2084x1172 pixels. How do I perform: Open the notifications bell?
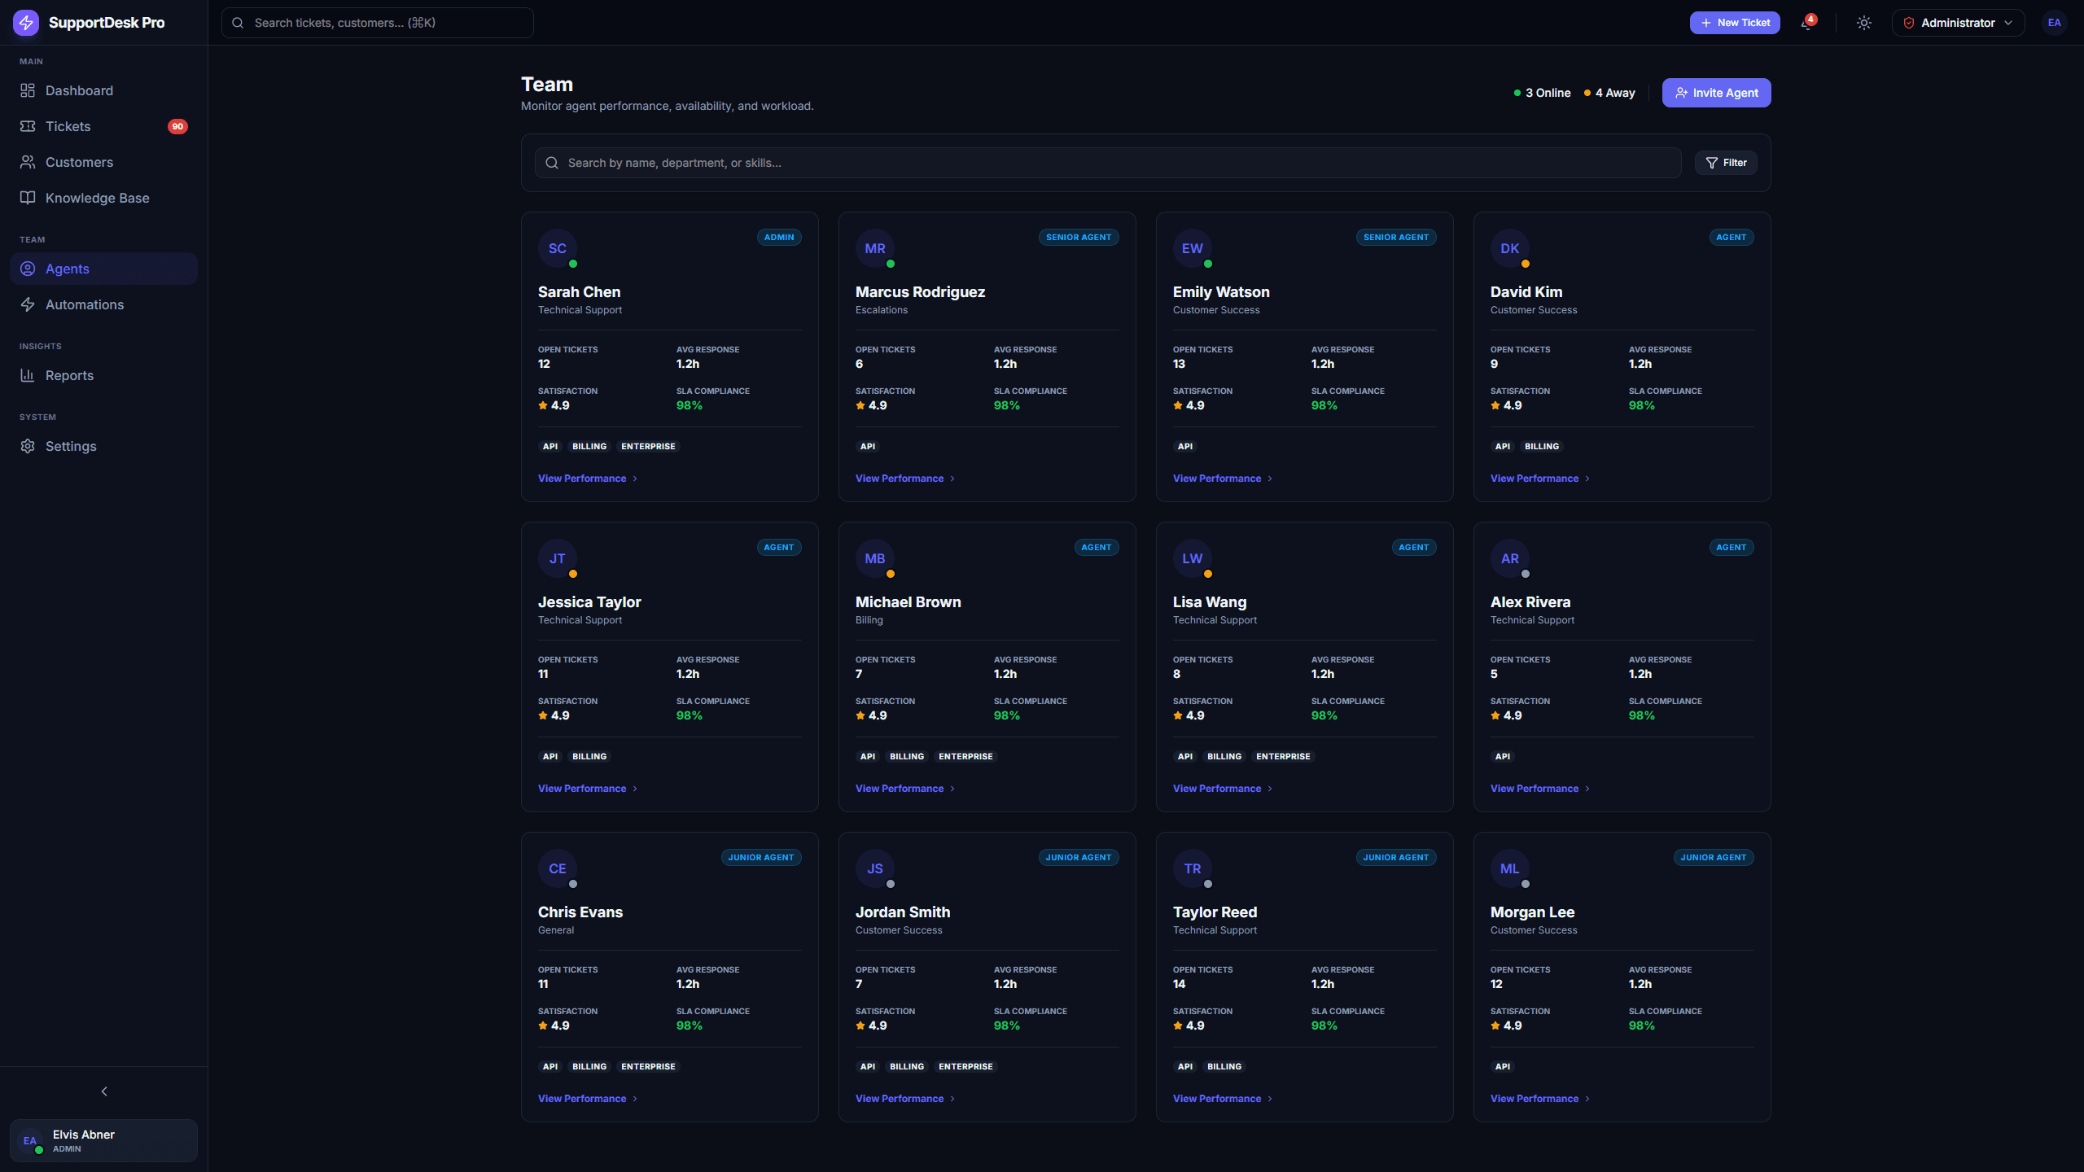[1806, 23]
